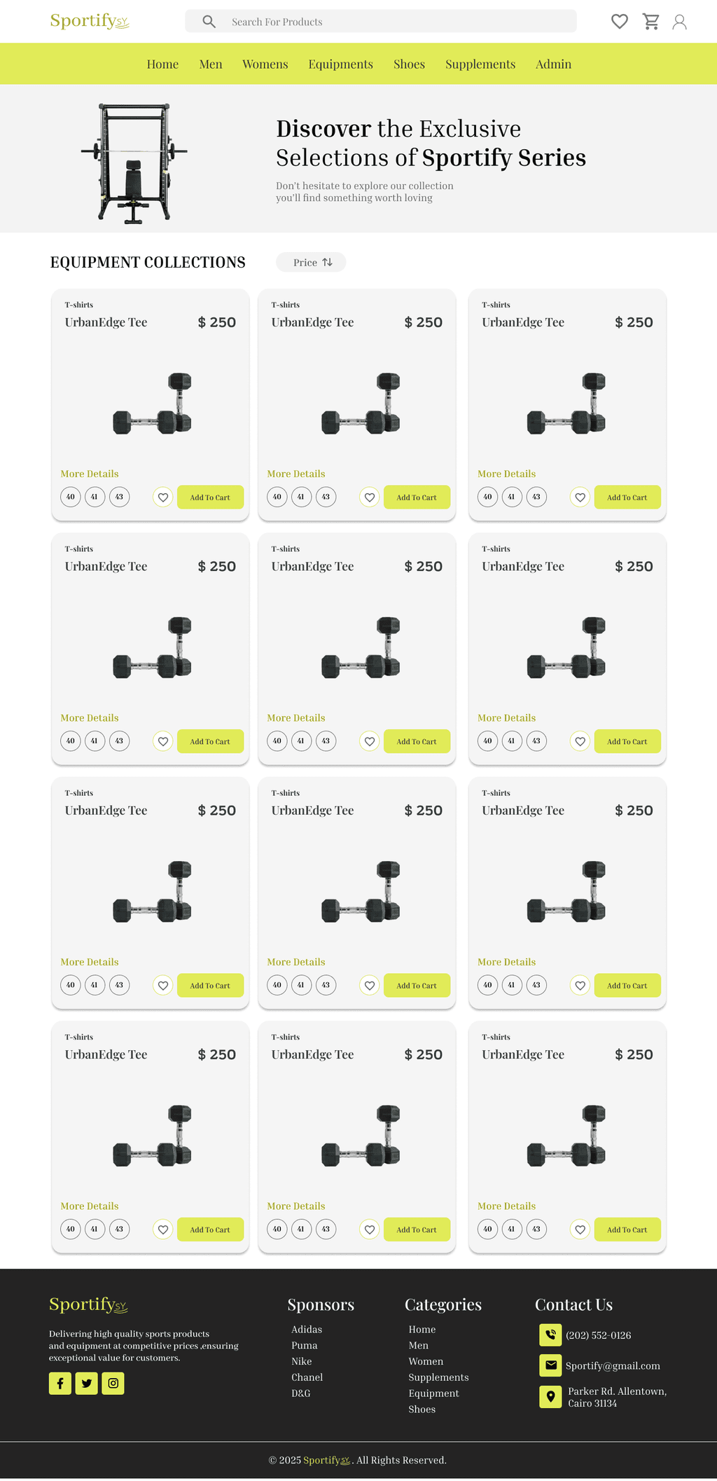Open the Adidas sponsor link in footer
Viewport: 717px width, 1481px height.
307,1329
